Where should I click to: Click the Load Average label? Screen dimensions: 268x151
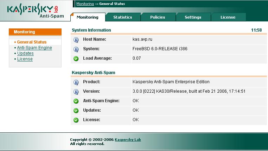tap(97, 58)
